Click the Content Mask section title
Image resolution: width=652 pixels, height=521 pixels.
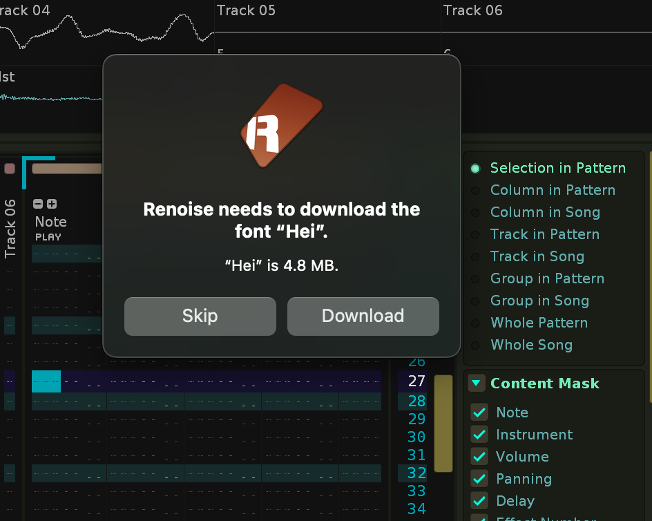(x=545, y=383)
